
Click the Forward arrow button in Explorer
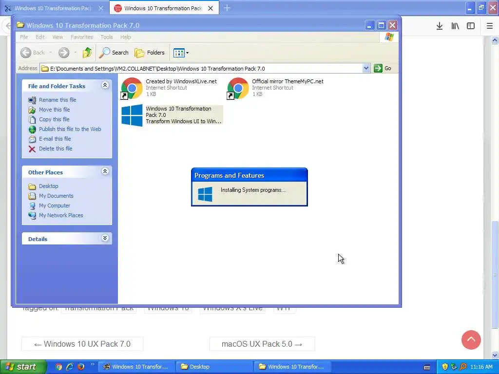tap(64, 53)
